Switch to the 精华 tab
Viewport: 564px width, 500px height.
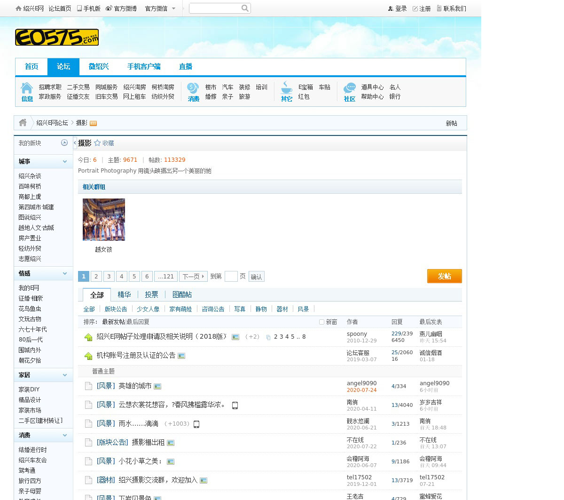[x=124, y=294]
